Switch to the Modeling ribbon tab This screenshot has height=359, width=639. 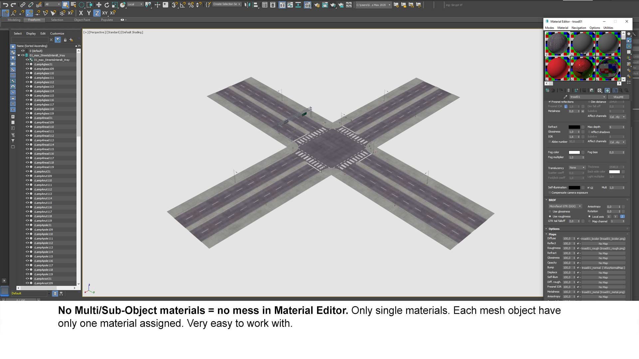14,20
